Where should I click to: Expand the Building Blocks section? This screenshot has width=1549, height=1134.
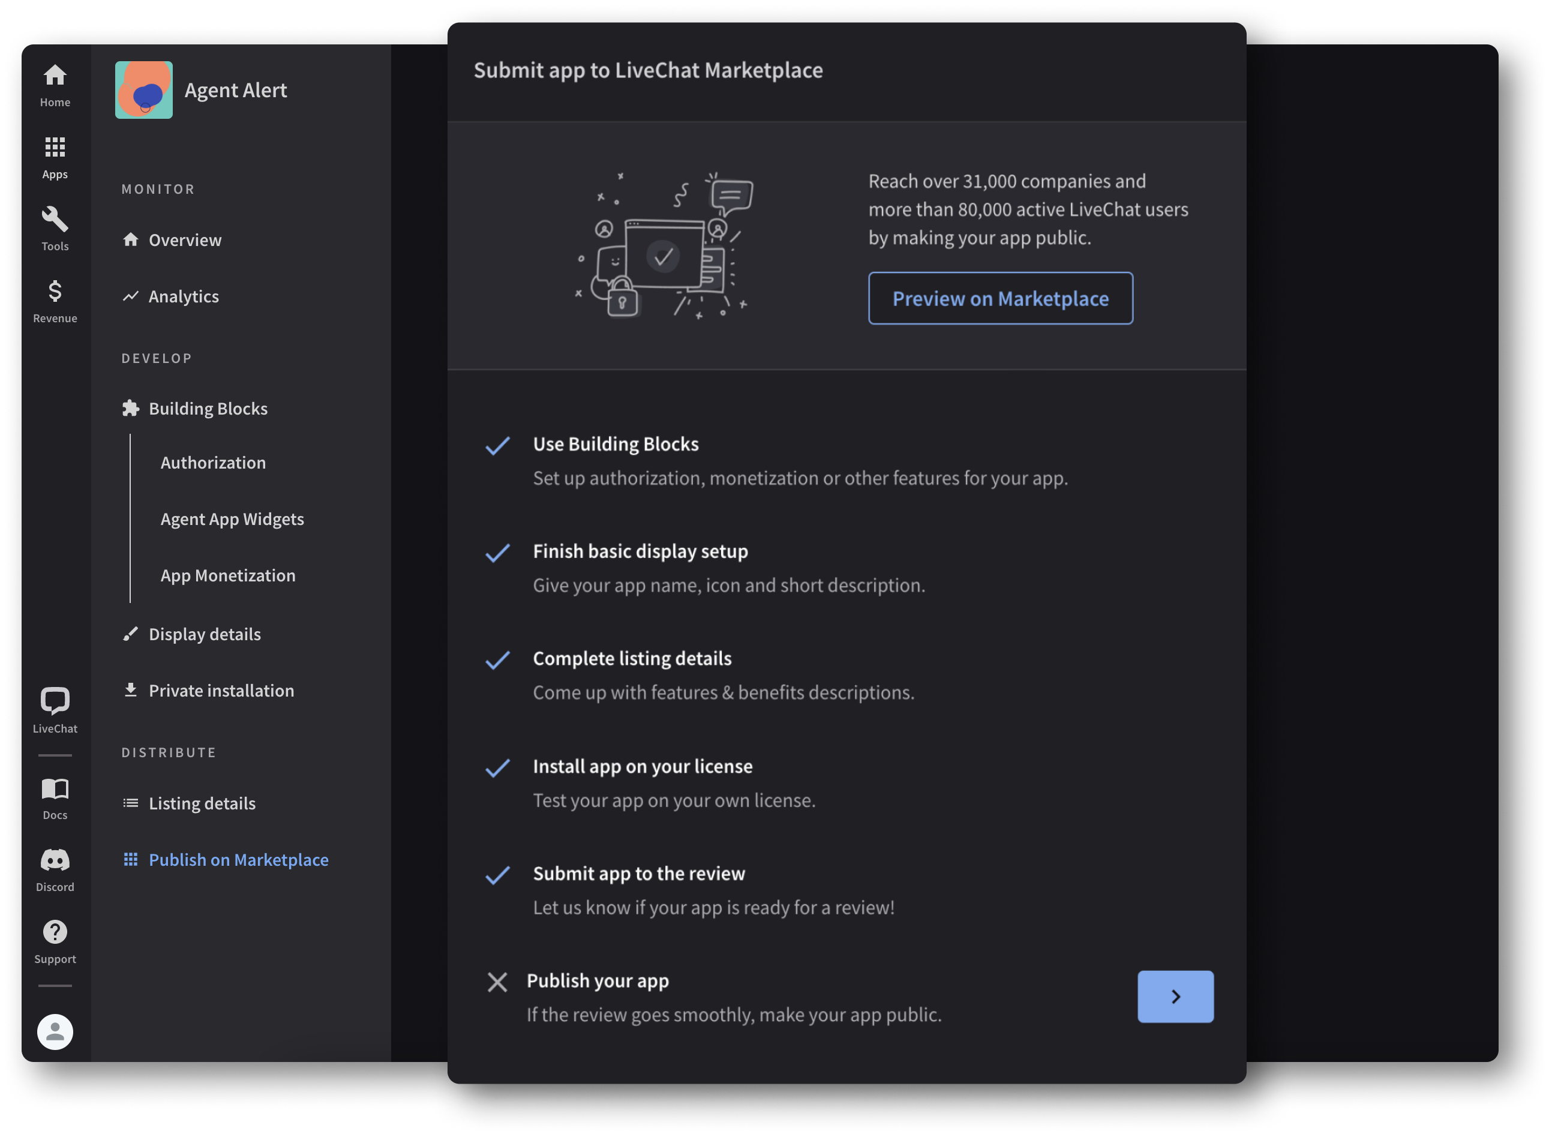(207, 407)
